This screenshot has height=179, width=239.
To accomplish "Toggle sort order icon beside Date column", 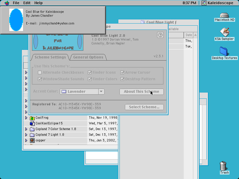I will click(x=195, y=35).
